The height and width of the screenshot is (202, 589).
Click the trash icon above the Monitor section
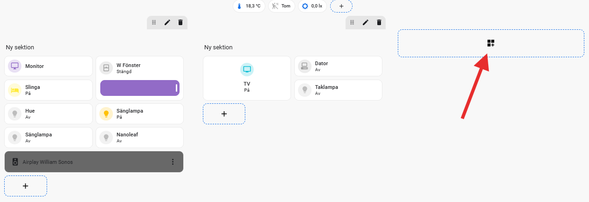180,22
